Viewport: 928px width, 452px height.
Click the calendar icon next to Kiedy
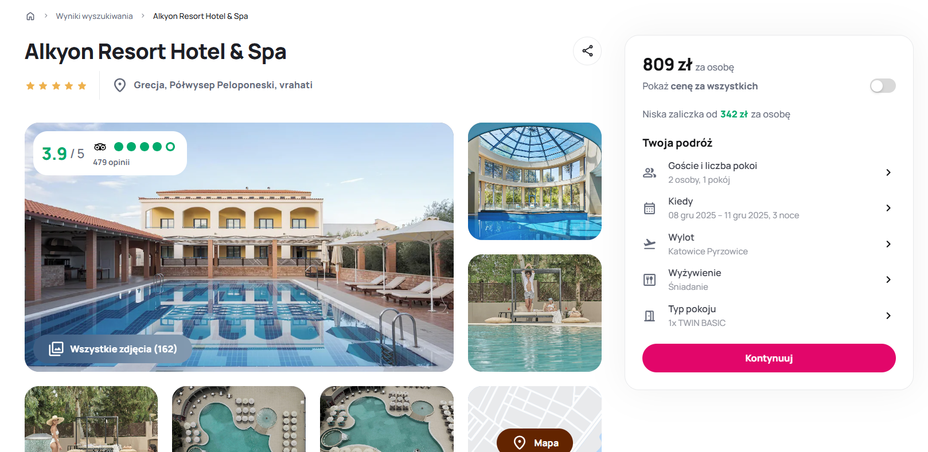point(649,209)
